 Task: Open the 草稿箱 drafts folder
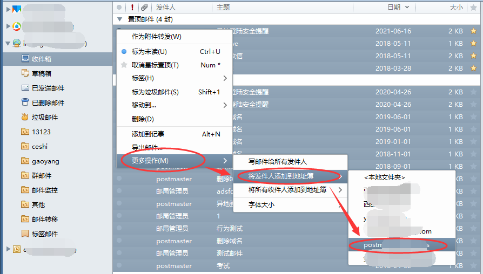point(41,73)
